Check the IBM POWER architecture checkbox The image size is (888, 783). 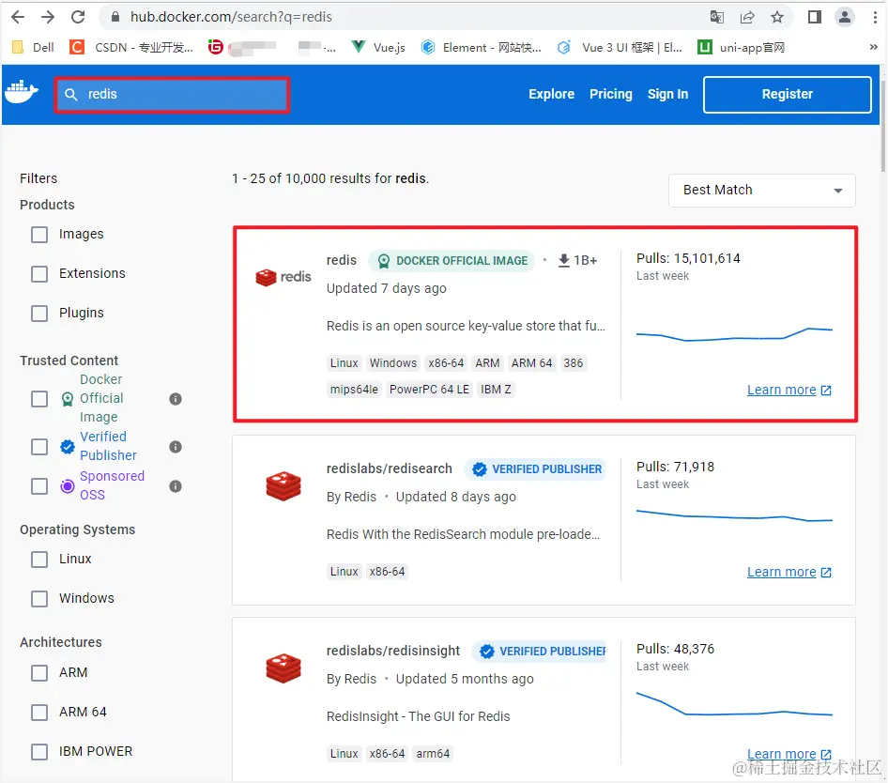pos(39,752)
